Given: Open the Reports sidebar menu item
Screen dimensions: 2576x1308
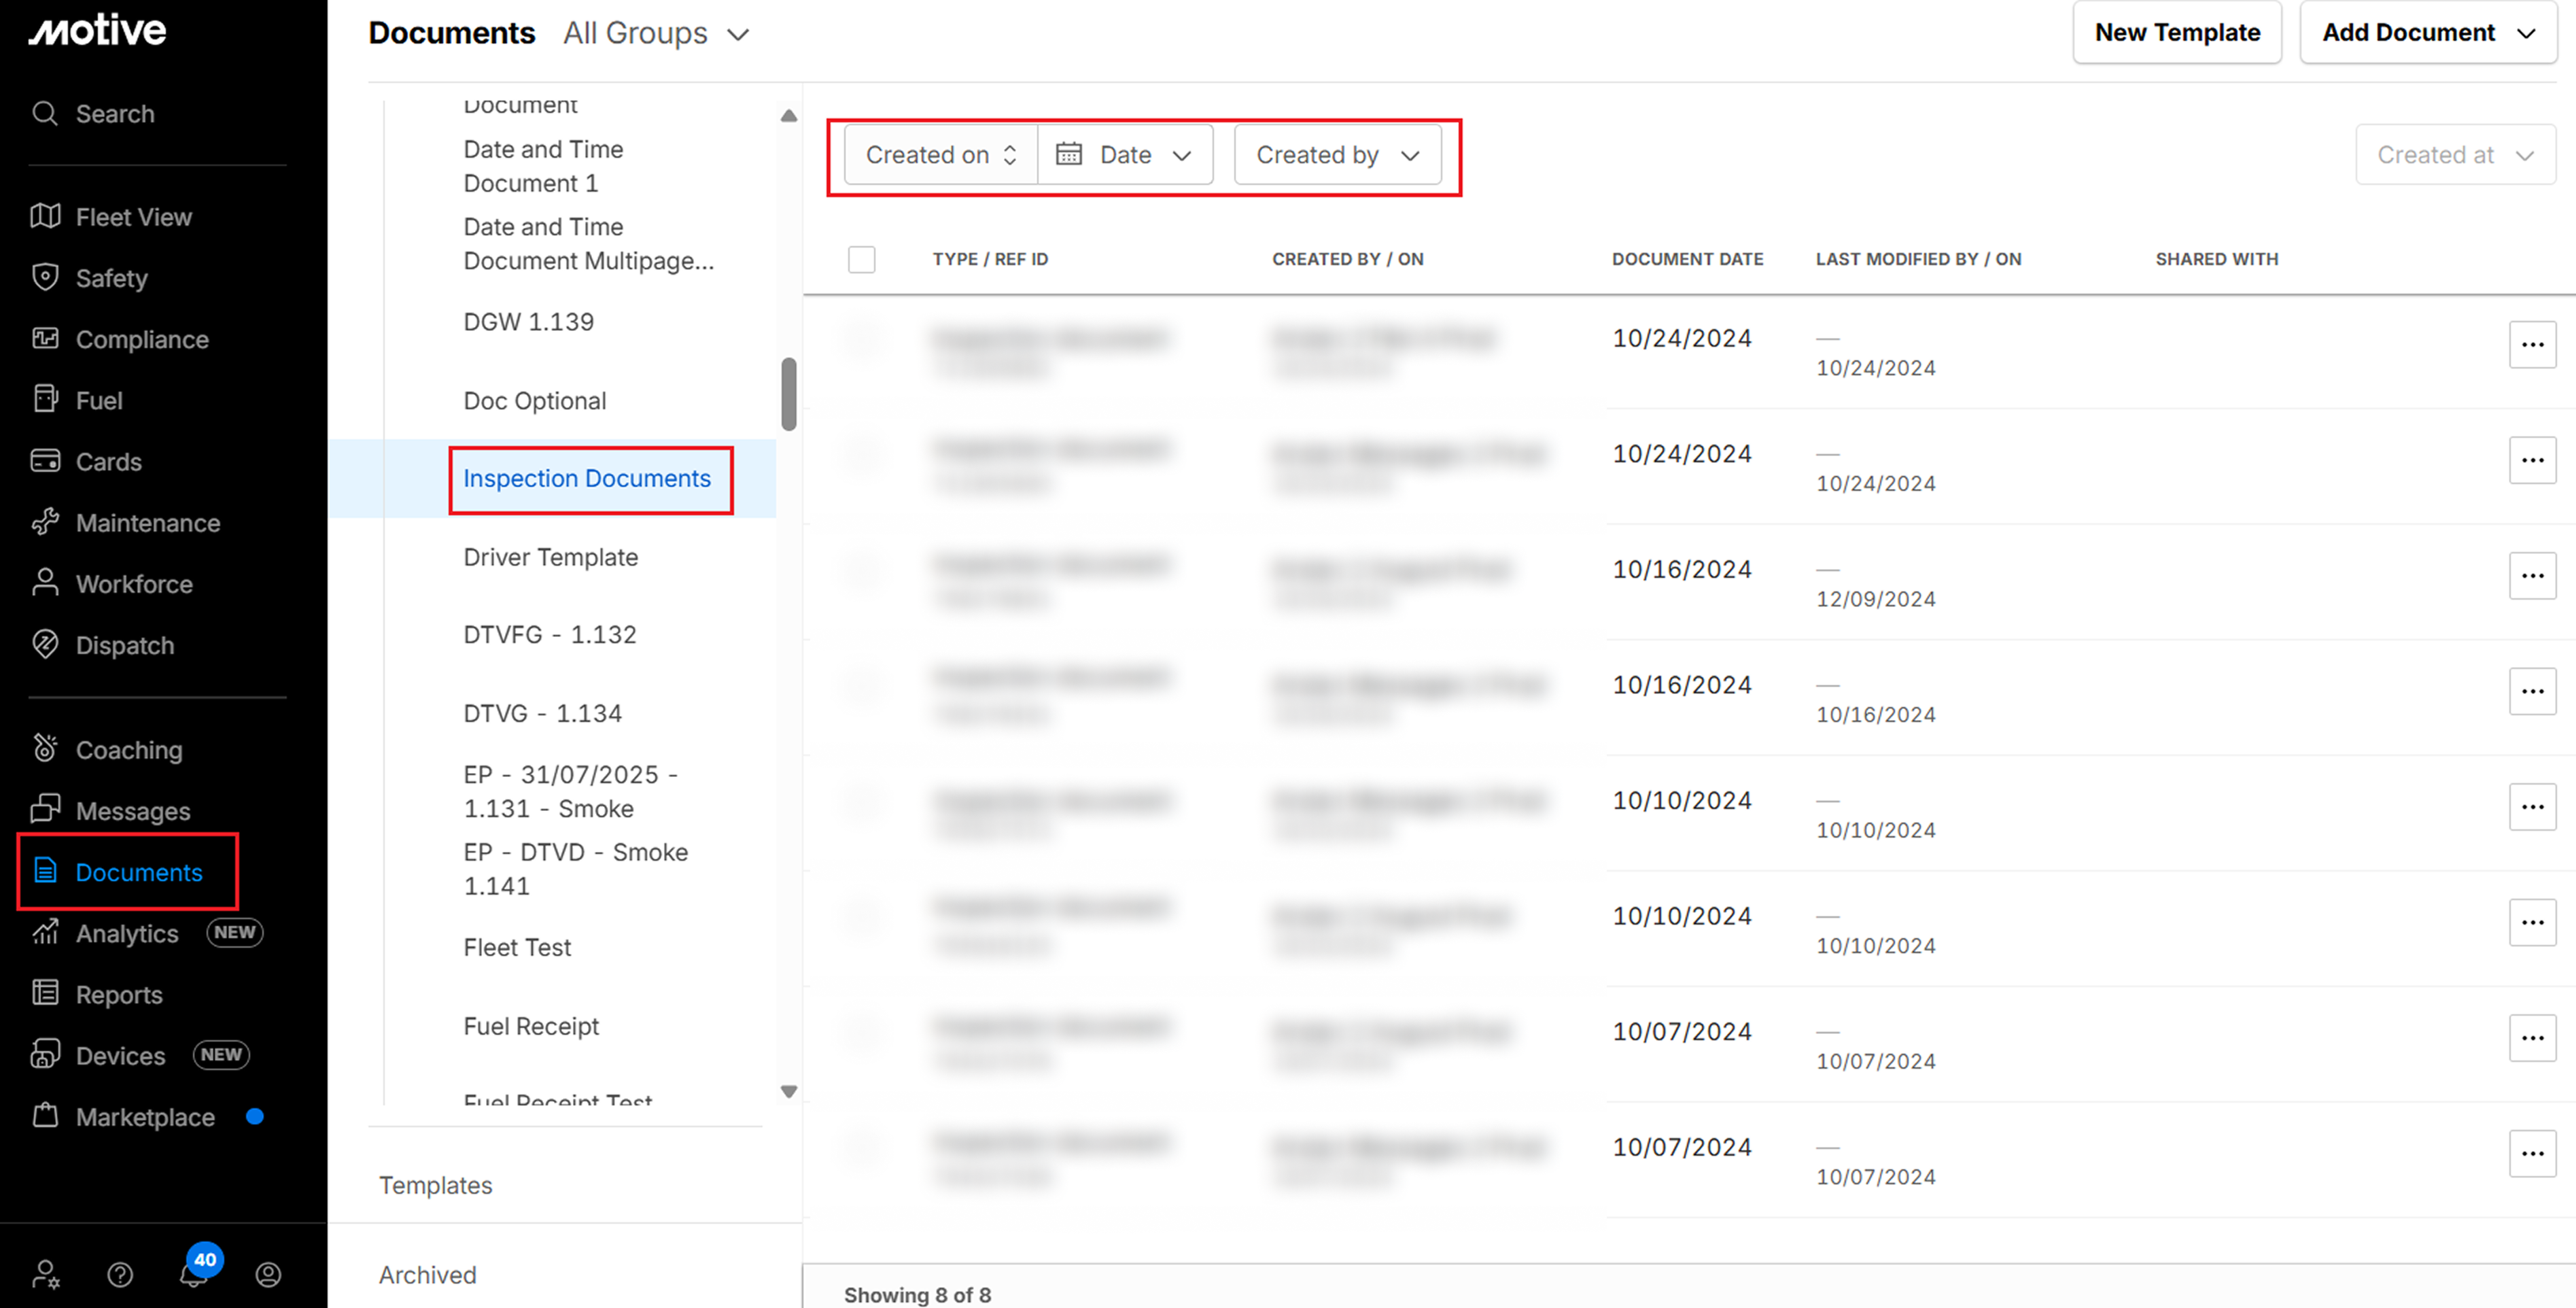Looking at the screenshot, I should point(118,994).
